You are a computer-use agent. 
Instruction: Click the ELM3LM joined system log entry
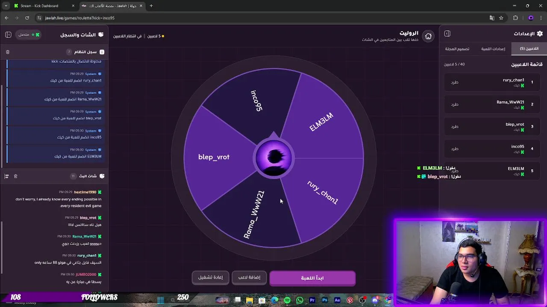(x=56, y=153)
